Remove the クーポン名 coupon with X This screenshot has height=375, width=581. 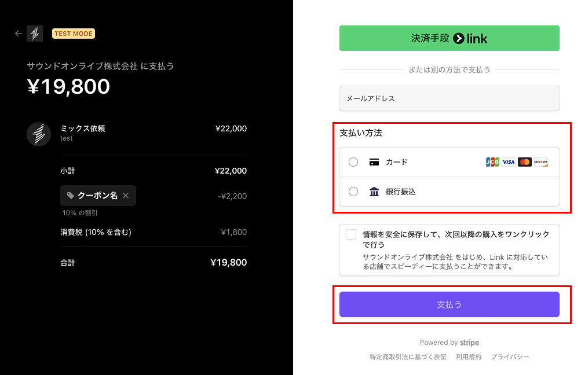[x=126, y=196]
